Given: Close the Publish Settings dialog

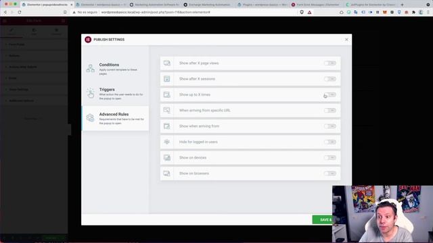Looking at the screenshot, I should point(346,40).
